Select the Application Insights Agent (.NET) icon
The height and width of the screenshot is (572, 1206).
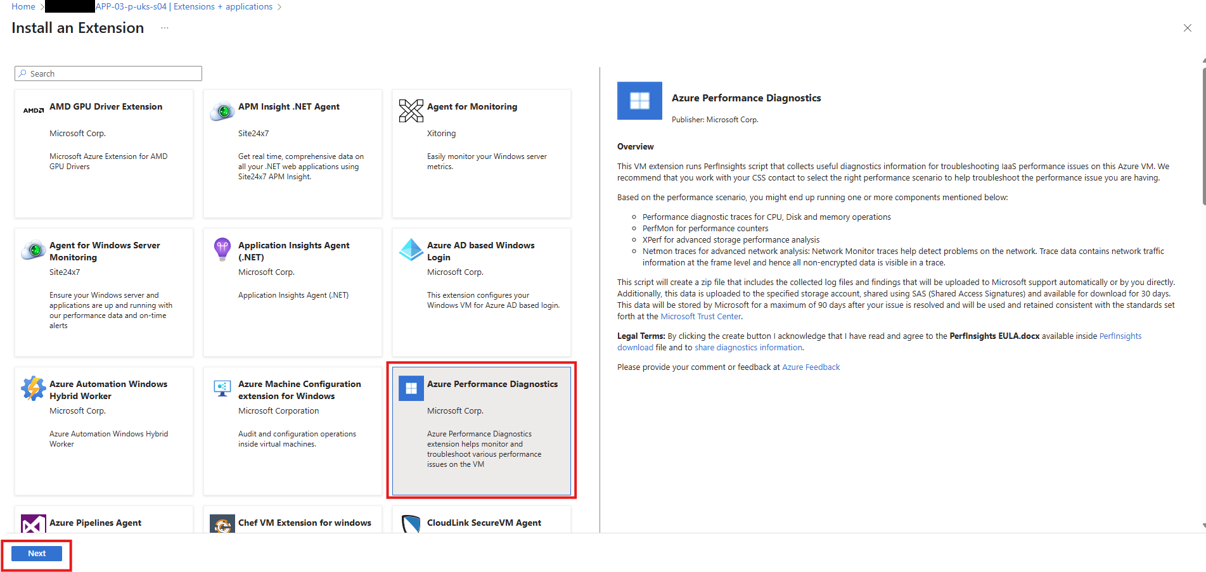click(x=222, y=250)
